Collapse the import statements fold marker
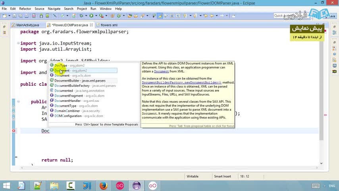The height and width of the screenshot is (191, 339). tap(18, 43)
